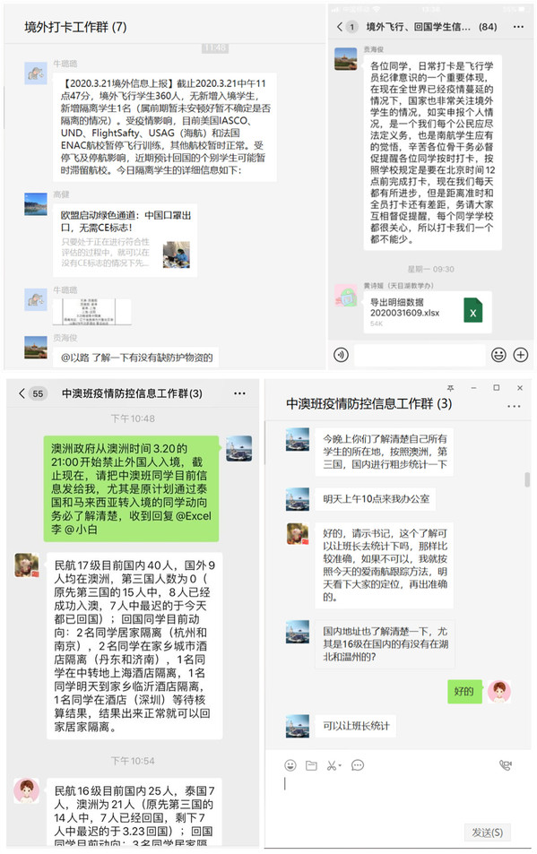The height and width of the screenshot is (854, 537).
Task: Tap the voice input icon
Action: pyautogui.click(x=341, y=355)
